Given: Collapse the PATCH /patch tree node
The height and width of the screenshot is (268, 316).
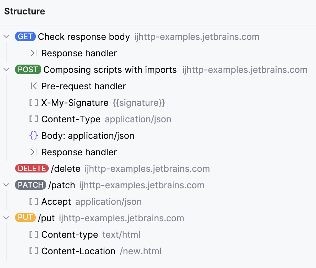Looking at the screenshot, I should (6, 185).
